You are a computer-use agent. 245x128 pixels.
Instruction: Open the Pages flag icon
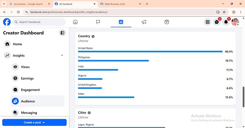pos(98,22)
